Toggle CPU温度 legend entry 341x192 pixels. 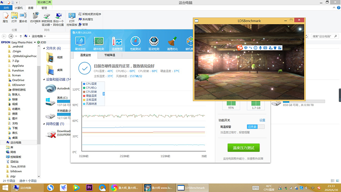(x=90, y=84)
